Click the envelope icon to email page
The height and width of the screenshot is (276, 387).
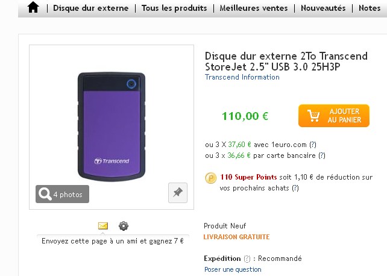[103, 226]
